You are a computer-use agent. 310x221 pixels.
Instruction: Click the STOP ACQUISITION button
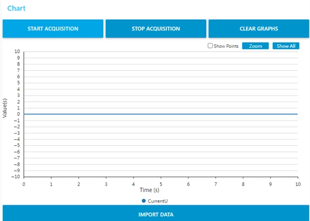(156, 28)
